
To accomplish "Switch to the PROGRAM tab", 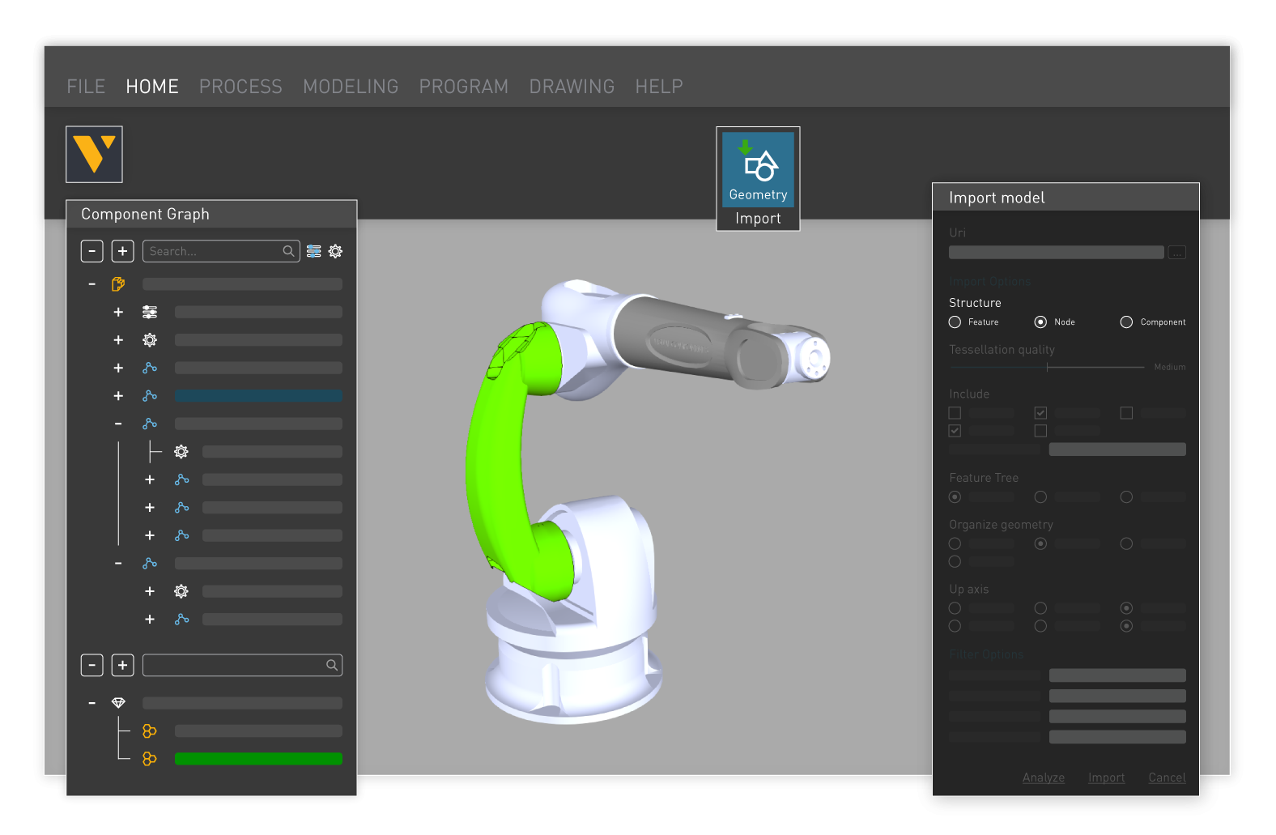I will click(x=463, y=87).
